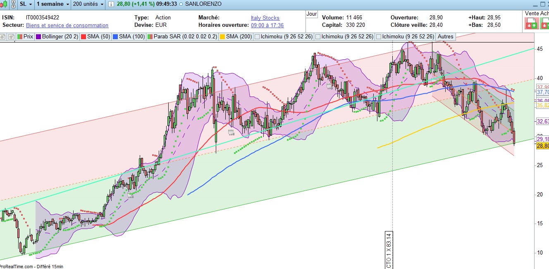Click the note icon below the first peak
This screenshot has height=269, width=549.
click(x=231, y=132)
